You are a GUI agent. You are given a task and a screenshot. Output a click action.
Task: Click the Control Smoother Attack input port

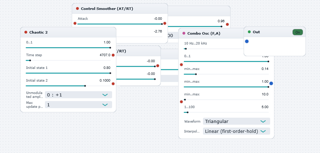[x=75, y=23]
